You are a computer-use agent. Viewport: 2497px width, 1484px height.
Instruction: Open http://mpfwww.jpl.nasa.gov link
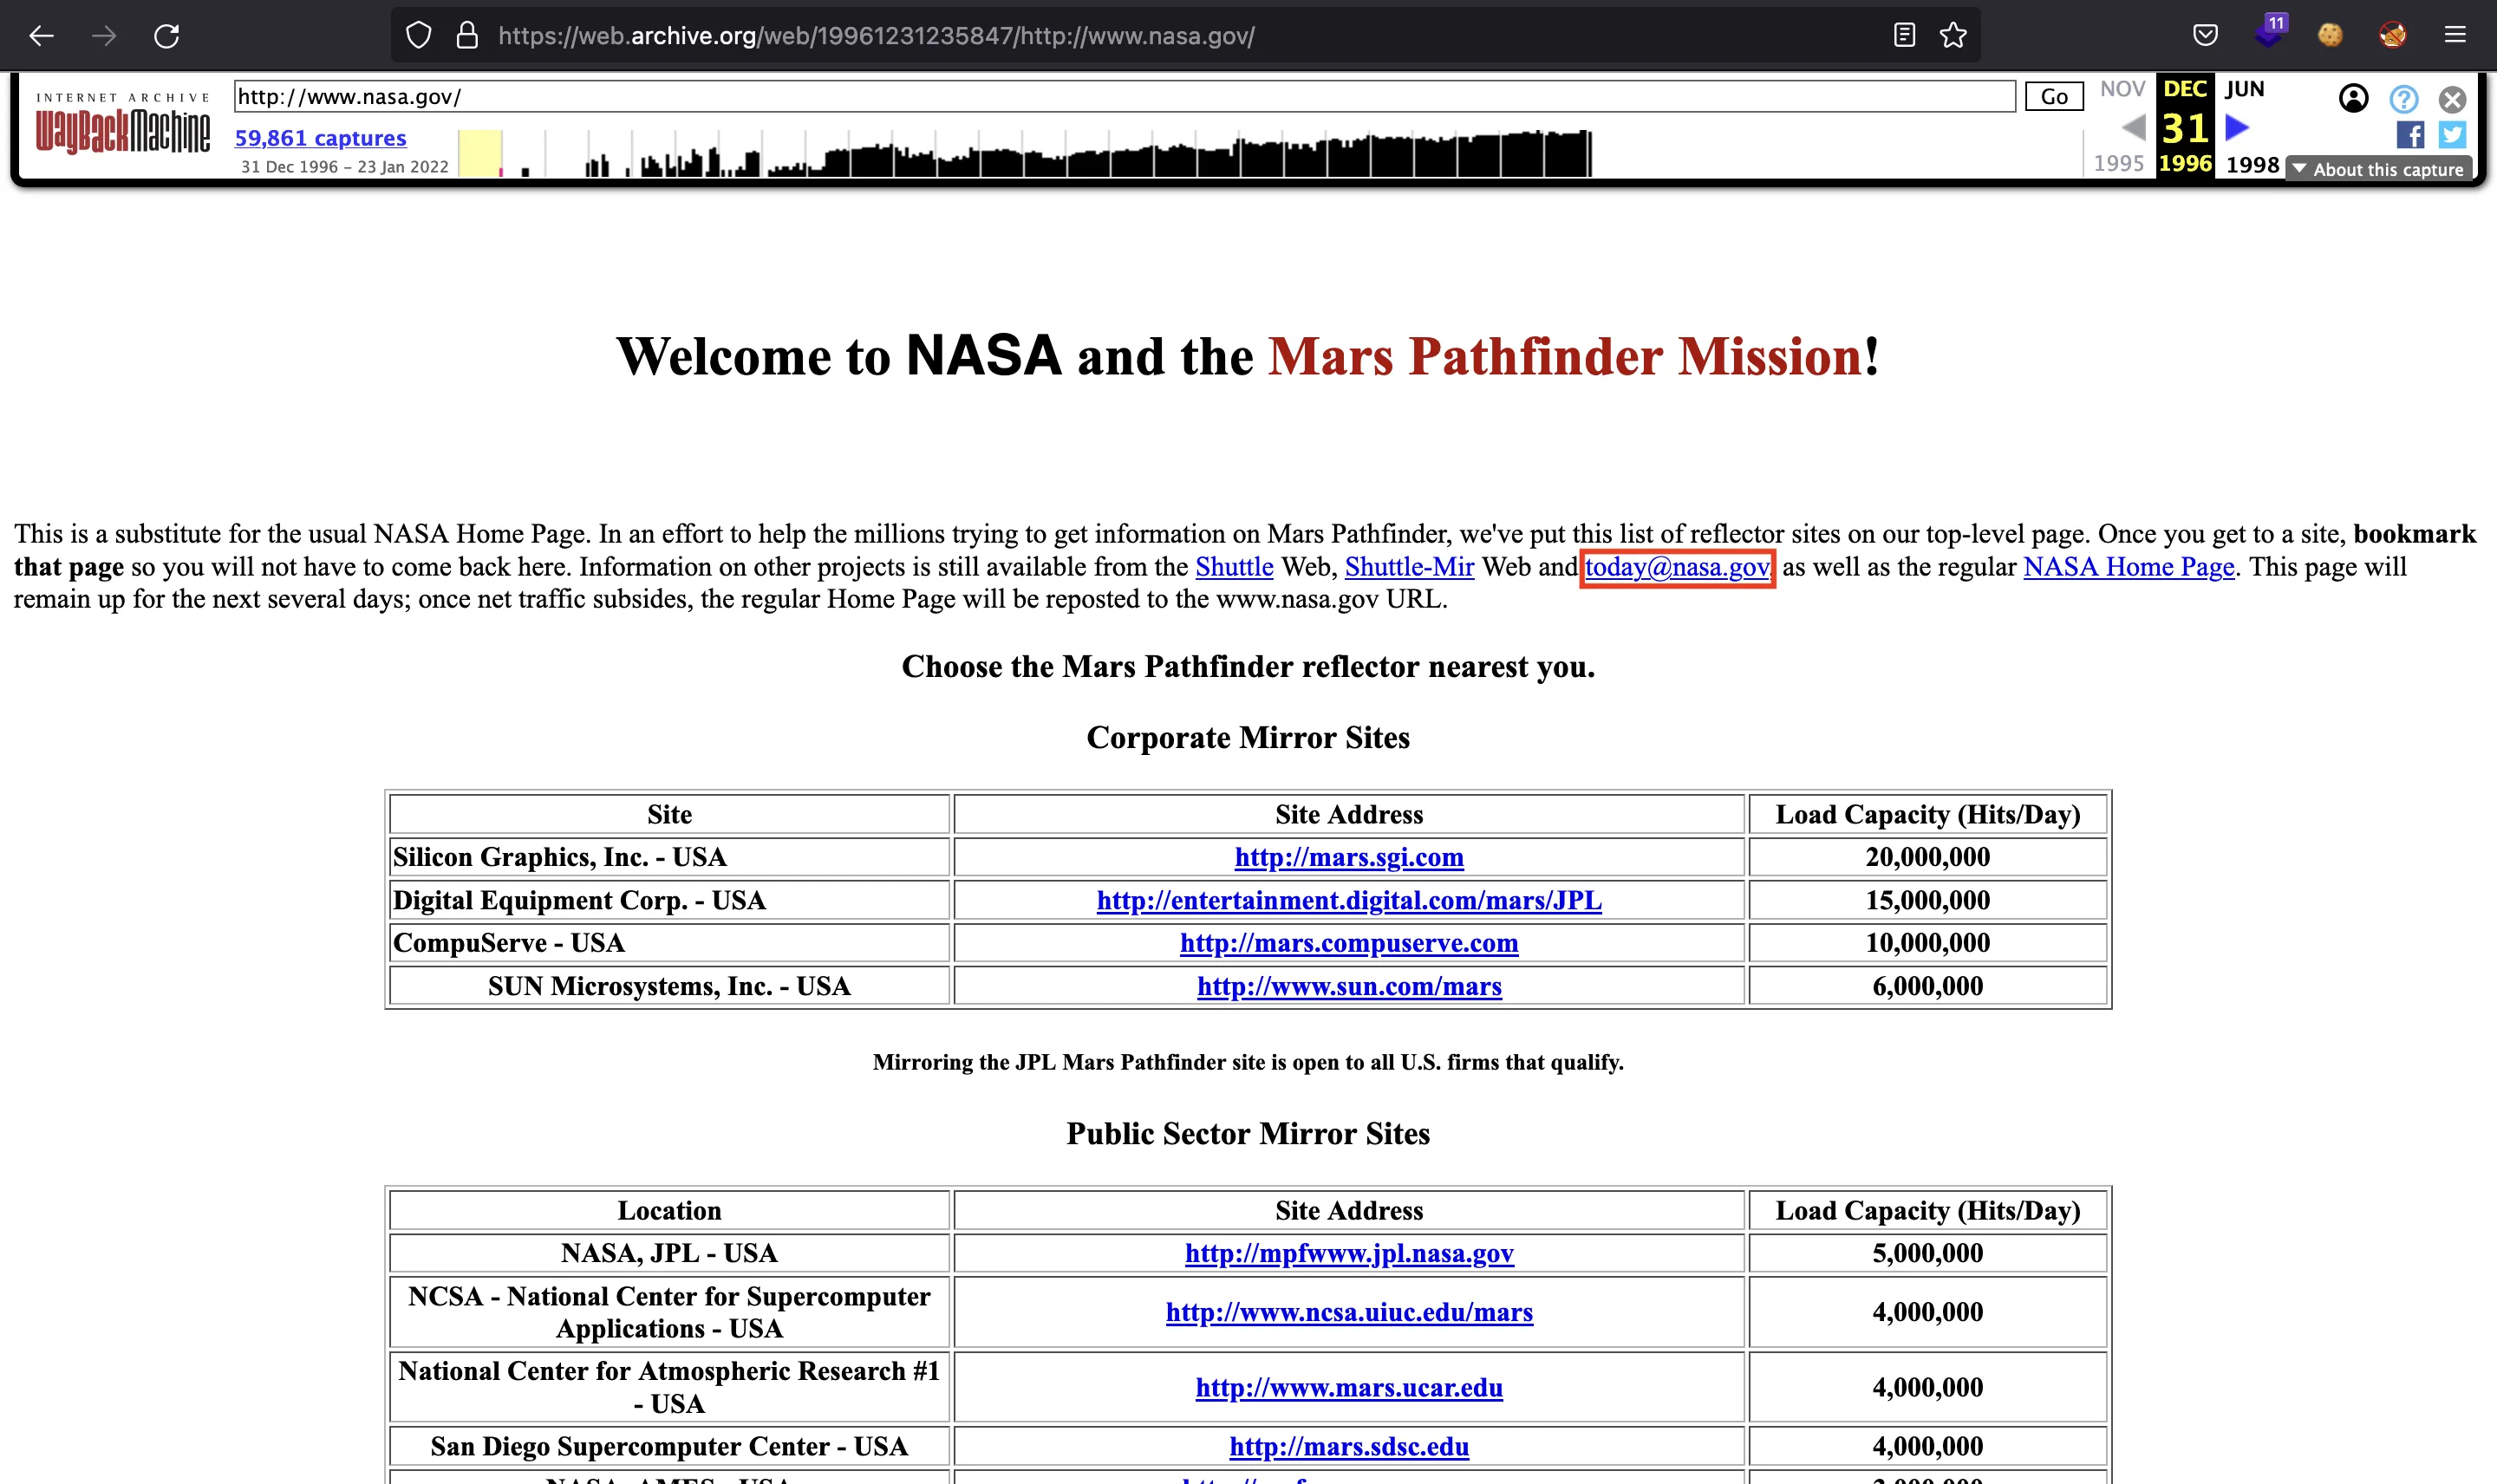[x=1348, y=1253]
